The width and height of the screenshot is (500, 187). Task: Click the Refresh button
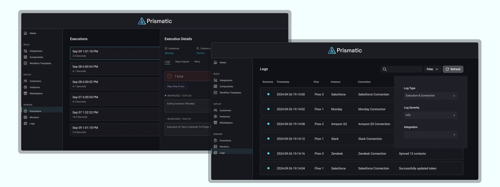[453, 69]
